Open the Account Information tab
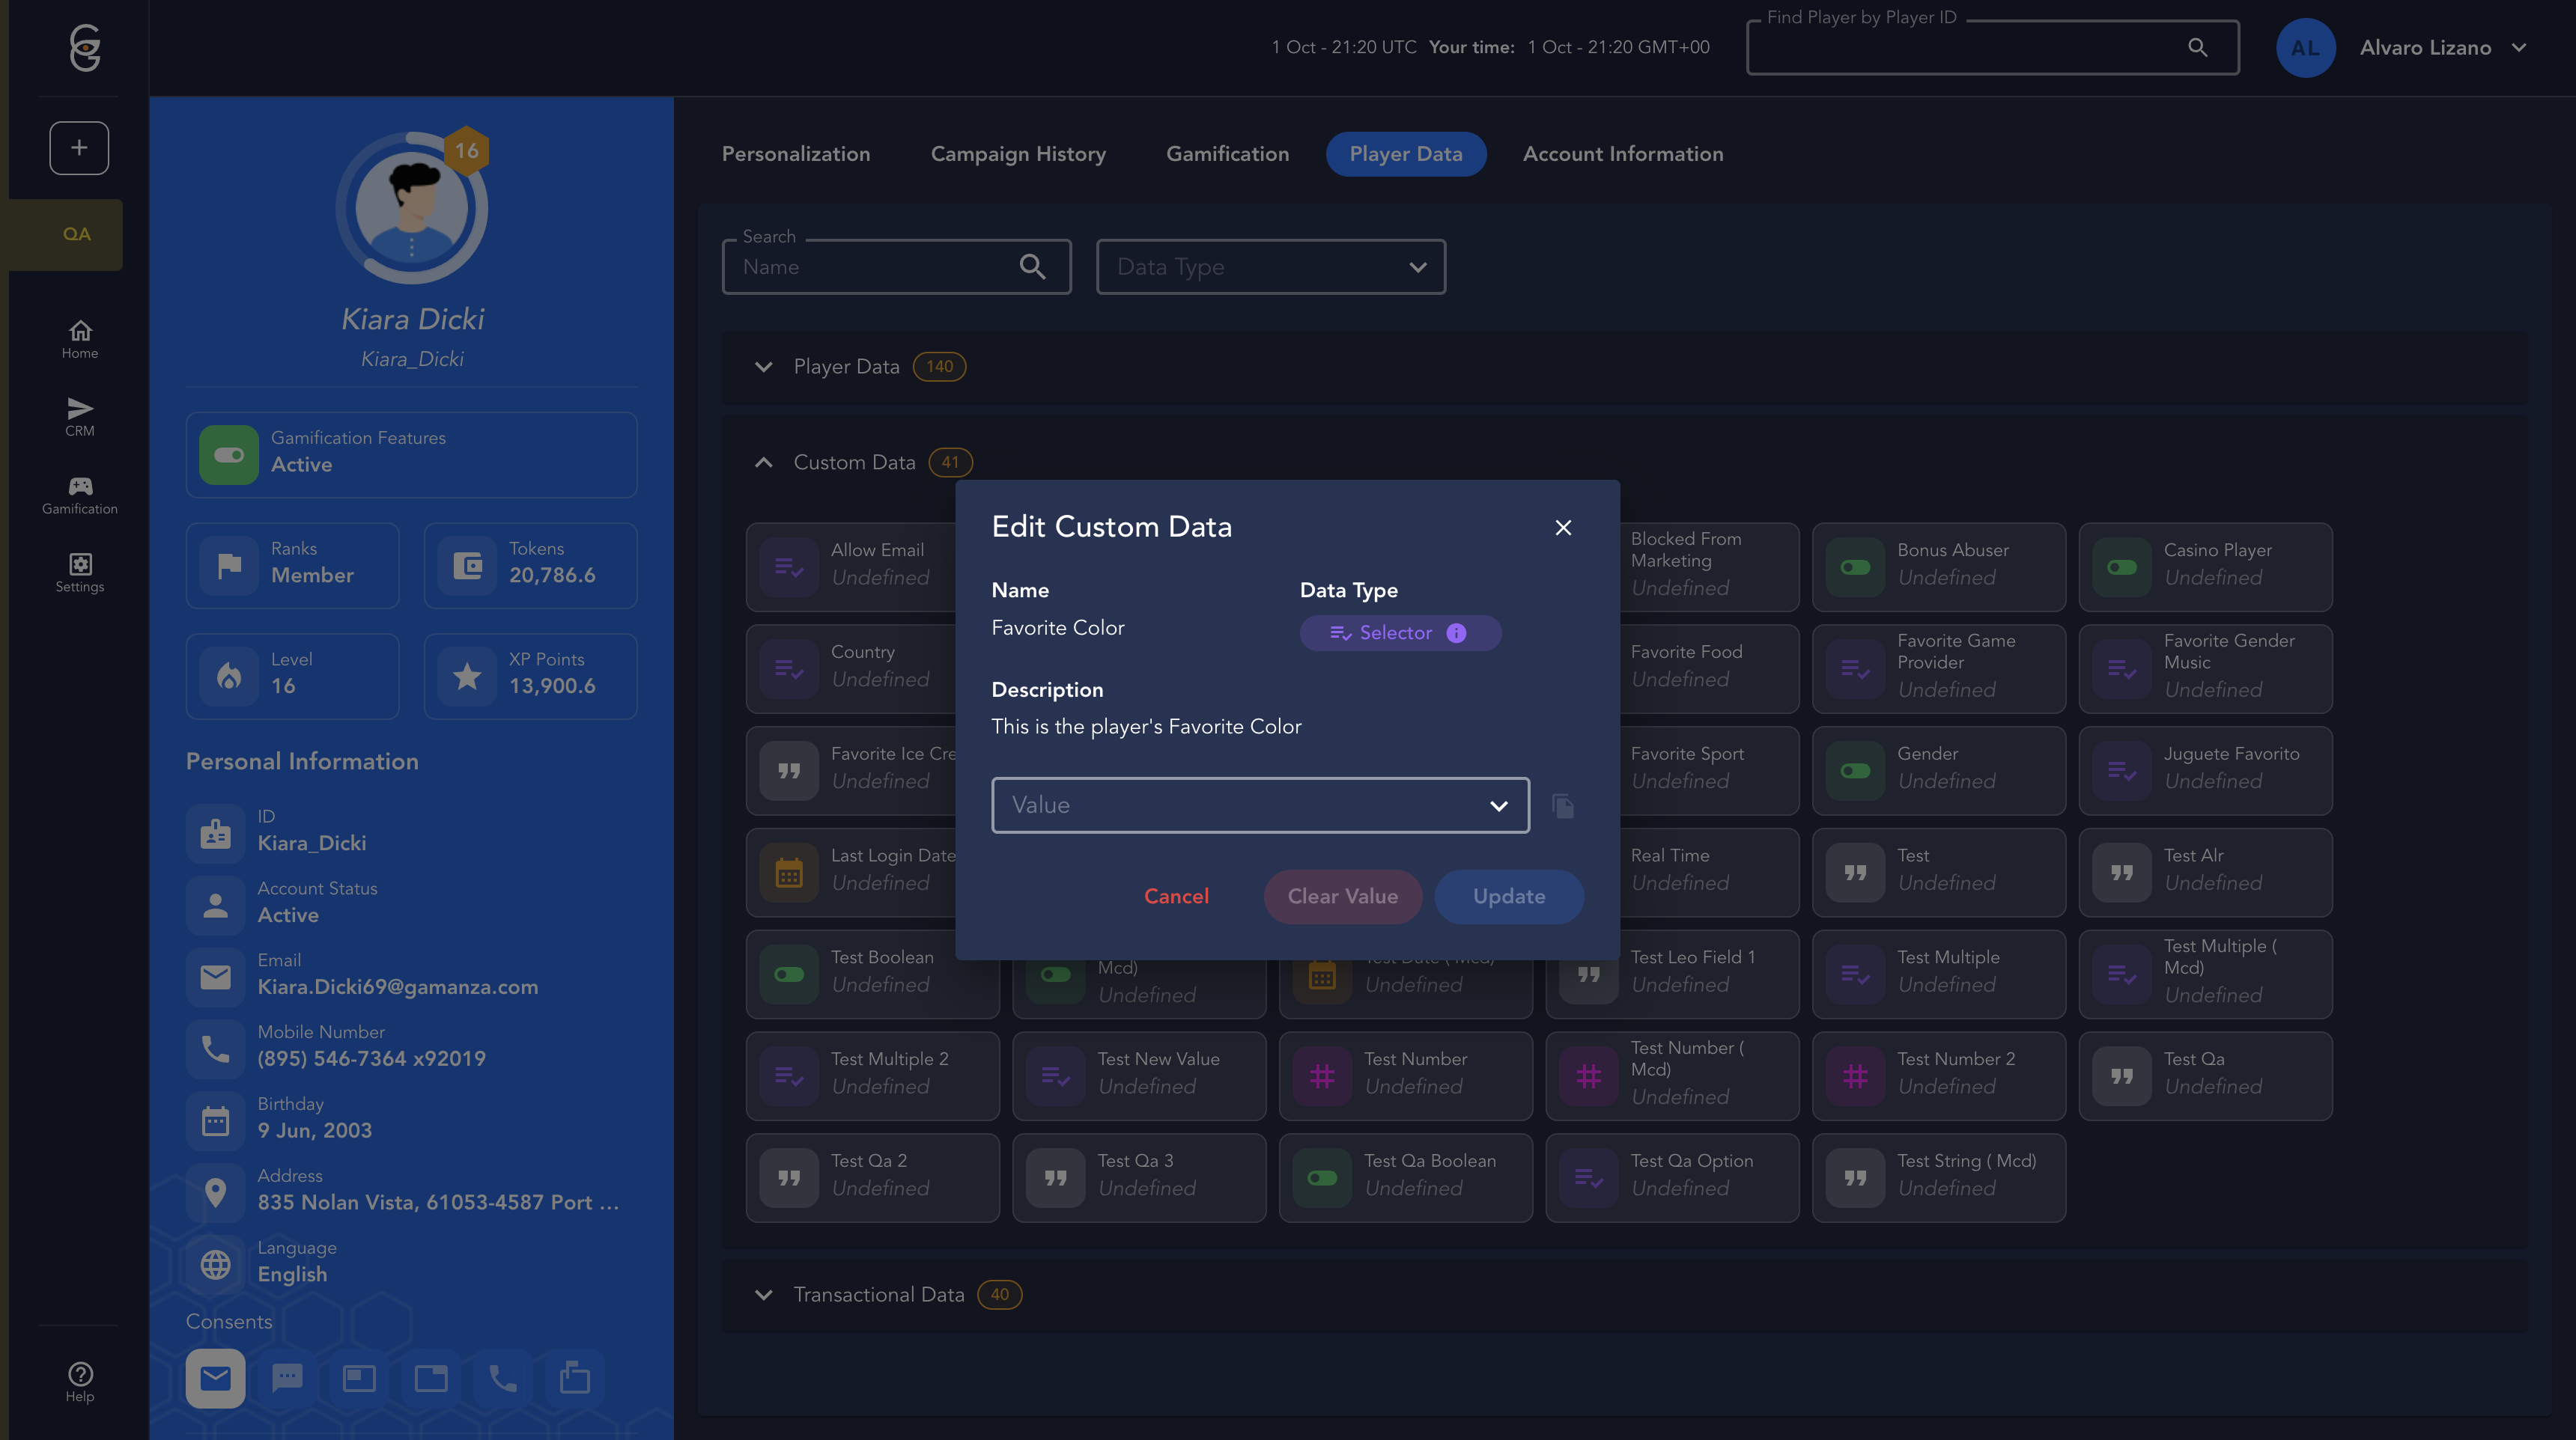This screenshot has height=1440, width=2576. (x=1623, y=154)
